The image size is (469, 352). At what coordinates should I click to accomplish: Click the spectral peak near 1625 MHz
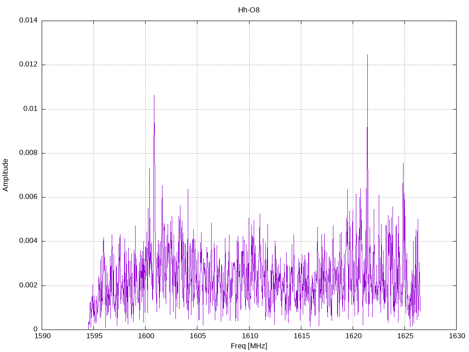(x=403, y=164)
